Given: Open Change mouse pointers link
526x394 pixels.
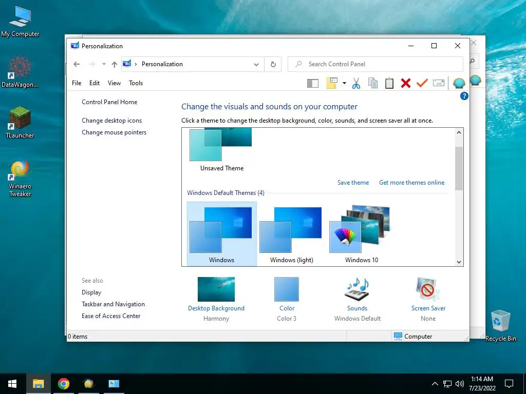Looking at the screenshot, I should point(114,132).
